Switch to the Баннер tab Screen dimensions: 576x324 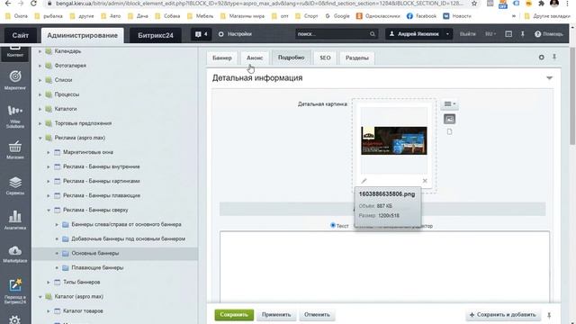click(x=222, y=58)
